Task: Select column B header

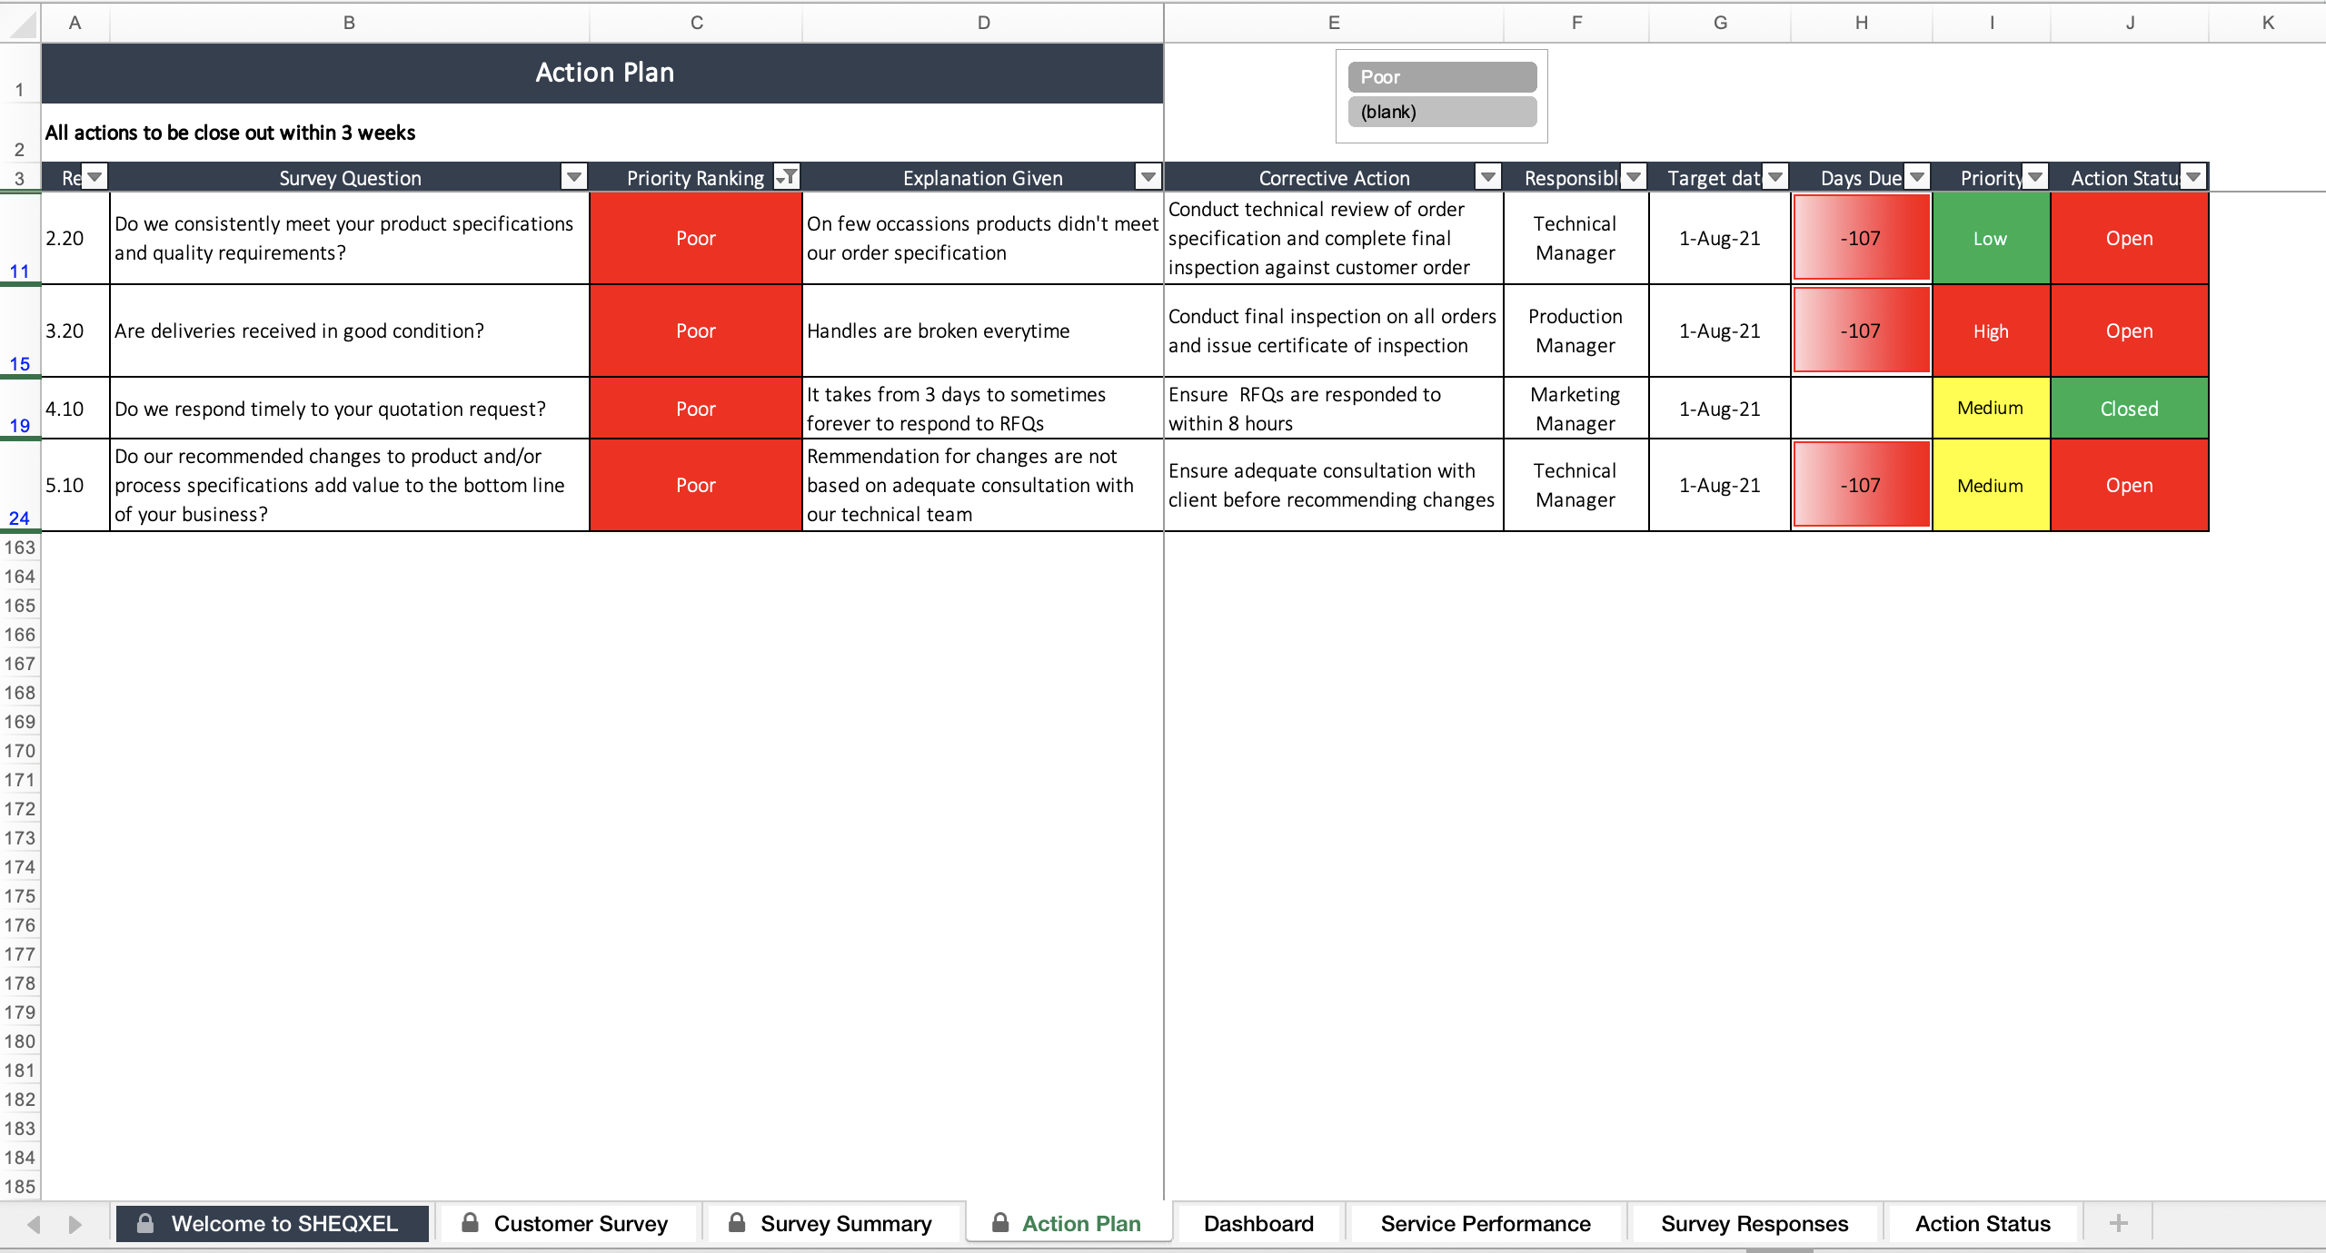Action: click(350, 23)
